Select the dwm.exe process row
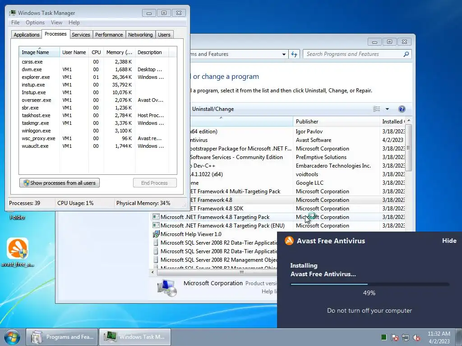 click(94, 69)
